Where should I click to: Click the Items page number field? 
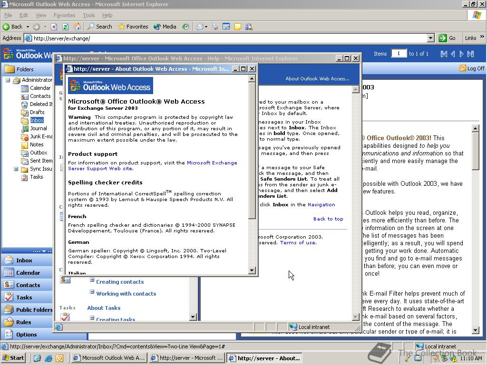click(x=399, y=53)
